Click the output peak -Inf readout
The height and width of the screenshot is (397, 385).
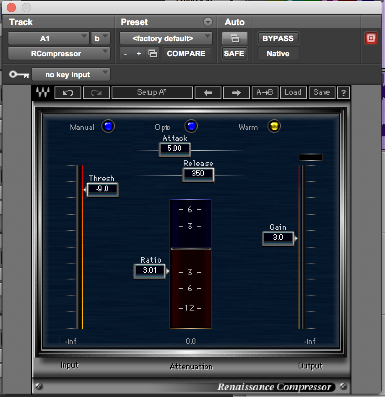click(x=310, y=341)
